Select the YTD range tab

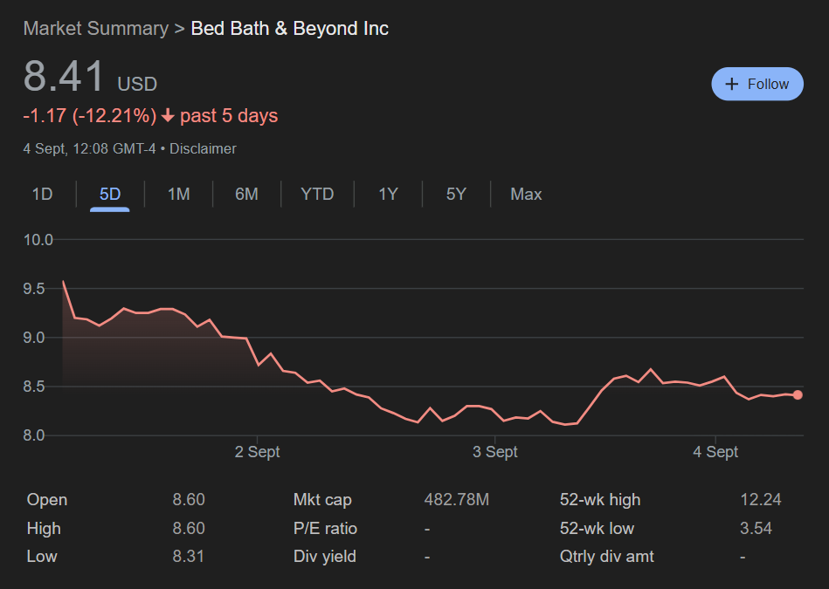pos(317,195)
